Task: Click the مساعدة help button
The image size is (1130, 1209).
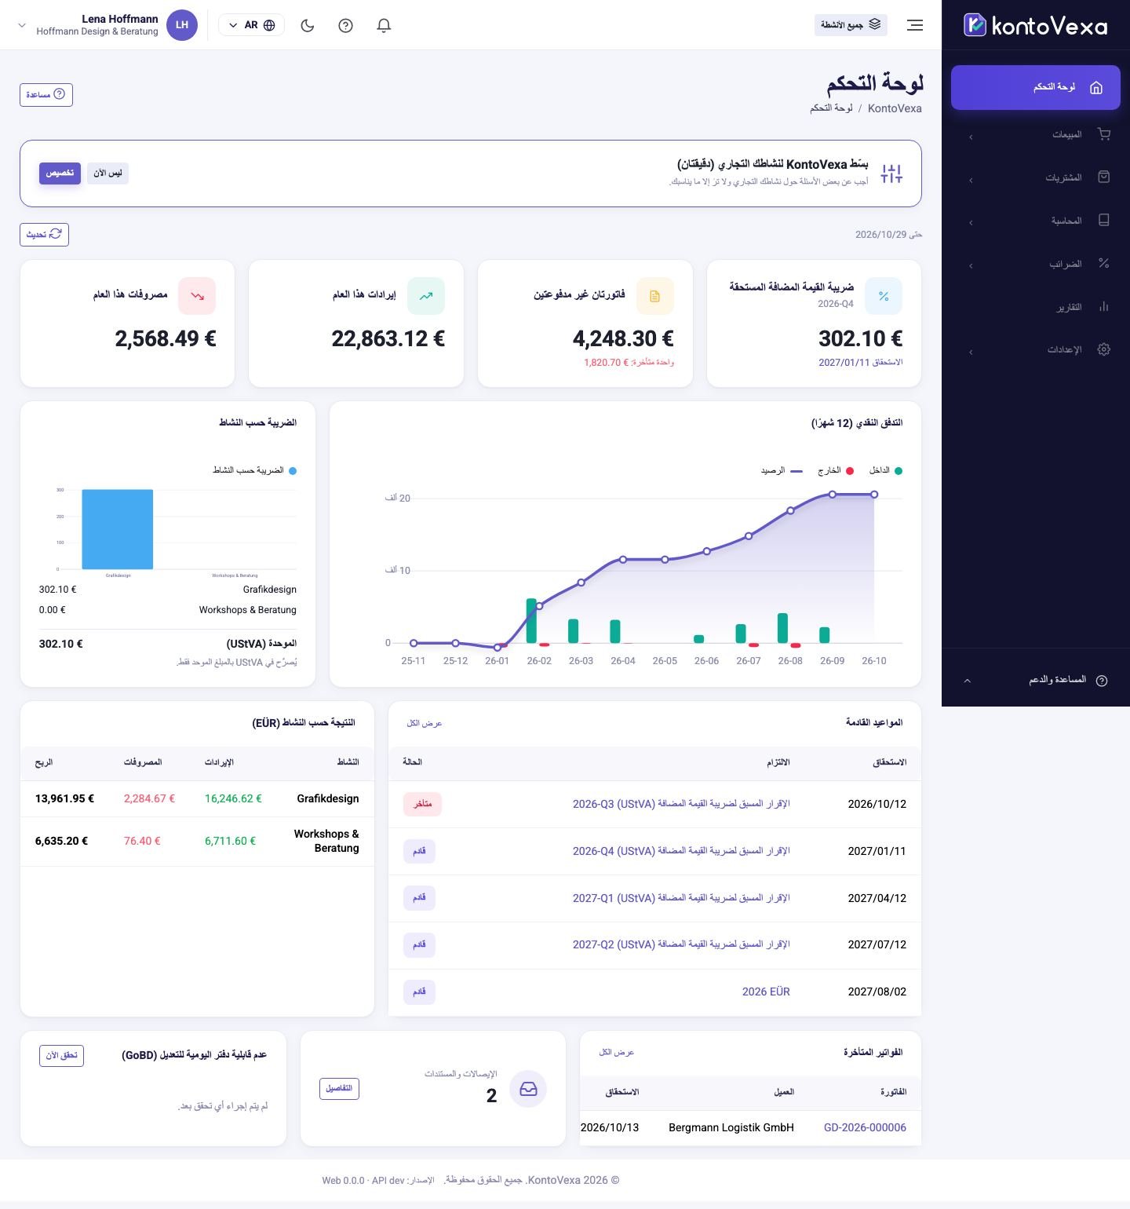Action: (x=46, y=95)
